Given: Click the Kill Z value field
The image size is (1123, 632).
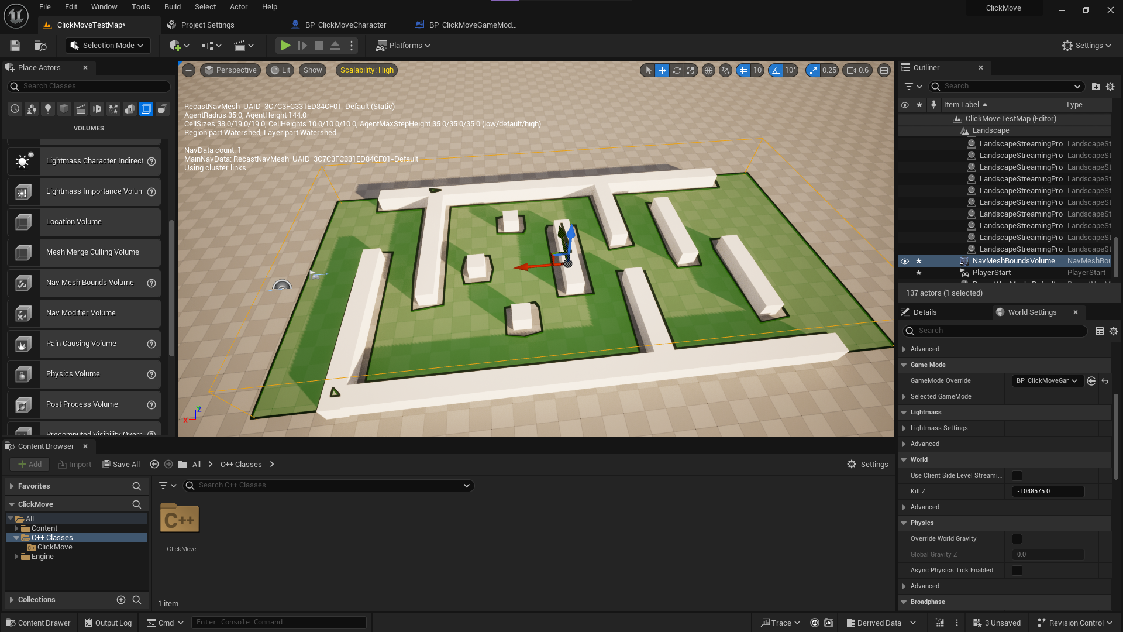Looking at the screenshot, I should [1048, 492].
